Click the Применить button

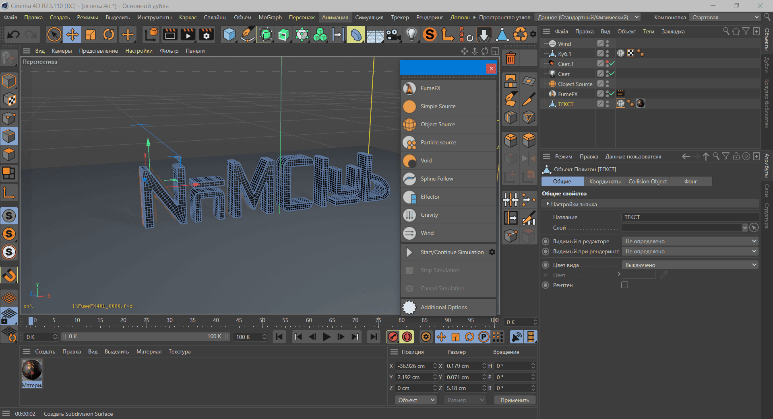point(515,400)
